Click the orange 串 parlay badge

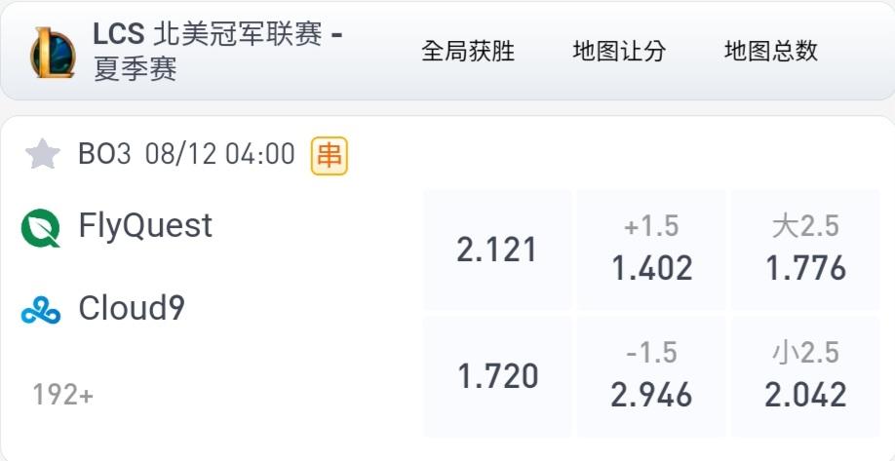point(330,156)
